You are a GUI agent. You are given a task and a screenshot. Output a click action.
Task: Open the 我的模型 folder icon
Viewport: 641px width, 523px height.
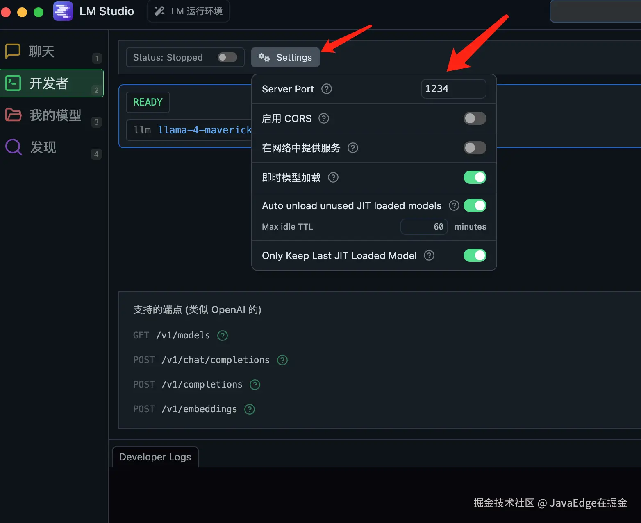[x=13, y=115]
